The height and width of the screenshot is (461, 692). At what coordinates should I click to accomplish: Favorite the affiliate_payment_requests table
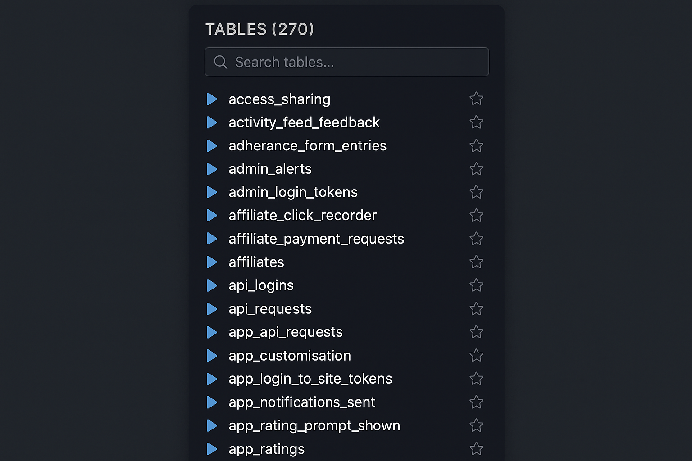[476, 239]
